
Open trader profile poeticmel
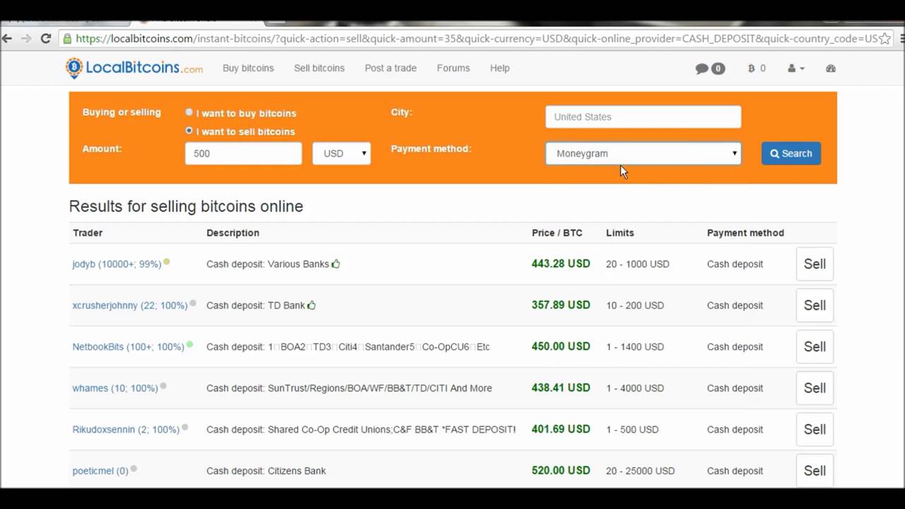(100, 471)
